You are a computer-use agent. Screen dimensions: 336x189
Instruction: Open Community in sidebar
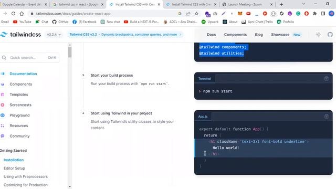point(19,136)
